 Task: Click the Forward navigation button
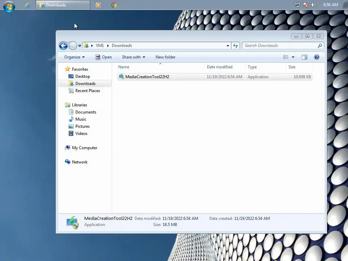73,46
